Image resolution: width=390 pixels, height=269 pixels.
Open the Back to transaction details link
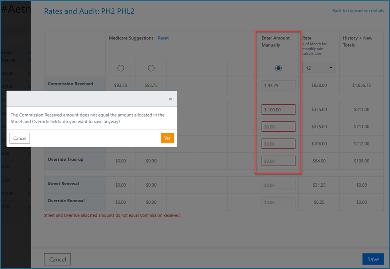(x=358, y=11)
